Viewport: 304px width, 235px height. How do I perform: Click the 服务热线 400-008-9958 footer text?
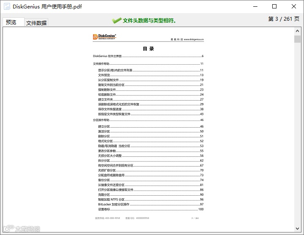pyautogui.click(x=108, y=218)
